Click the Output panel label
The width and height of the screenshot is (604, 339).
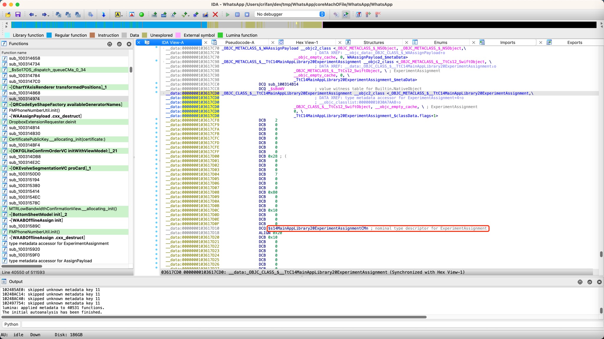[15, 281]
